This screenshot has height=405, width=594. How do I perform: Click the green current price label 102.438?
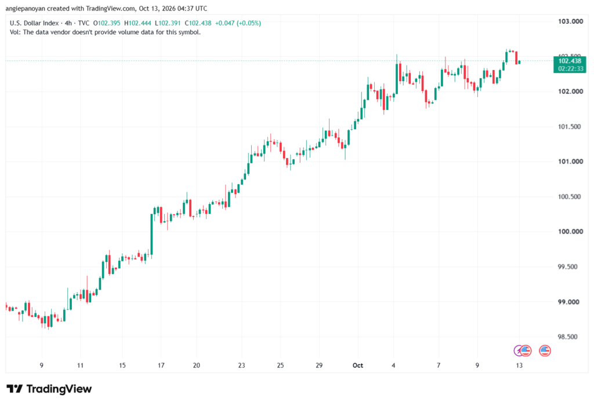(570, 61)
